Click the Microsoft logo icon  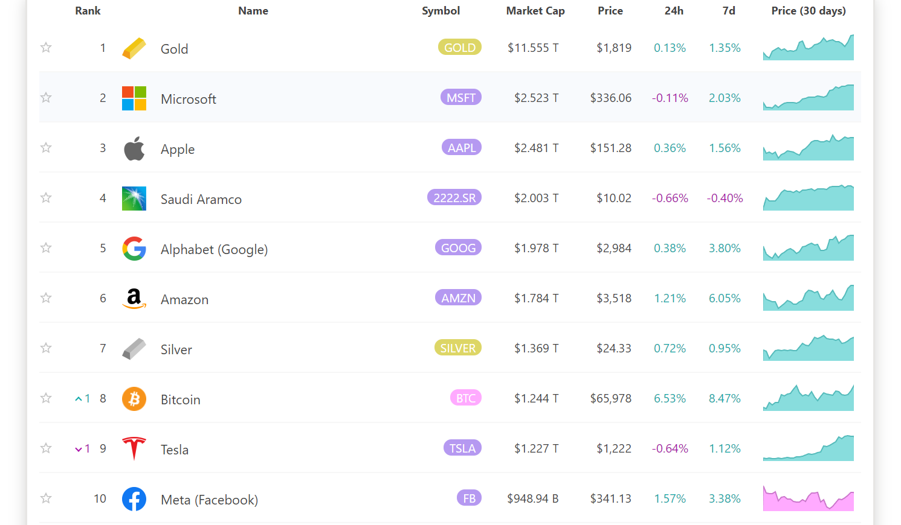tap(134, 97)
